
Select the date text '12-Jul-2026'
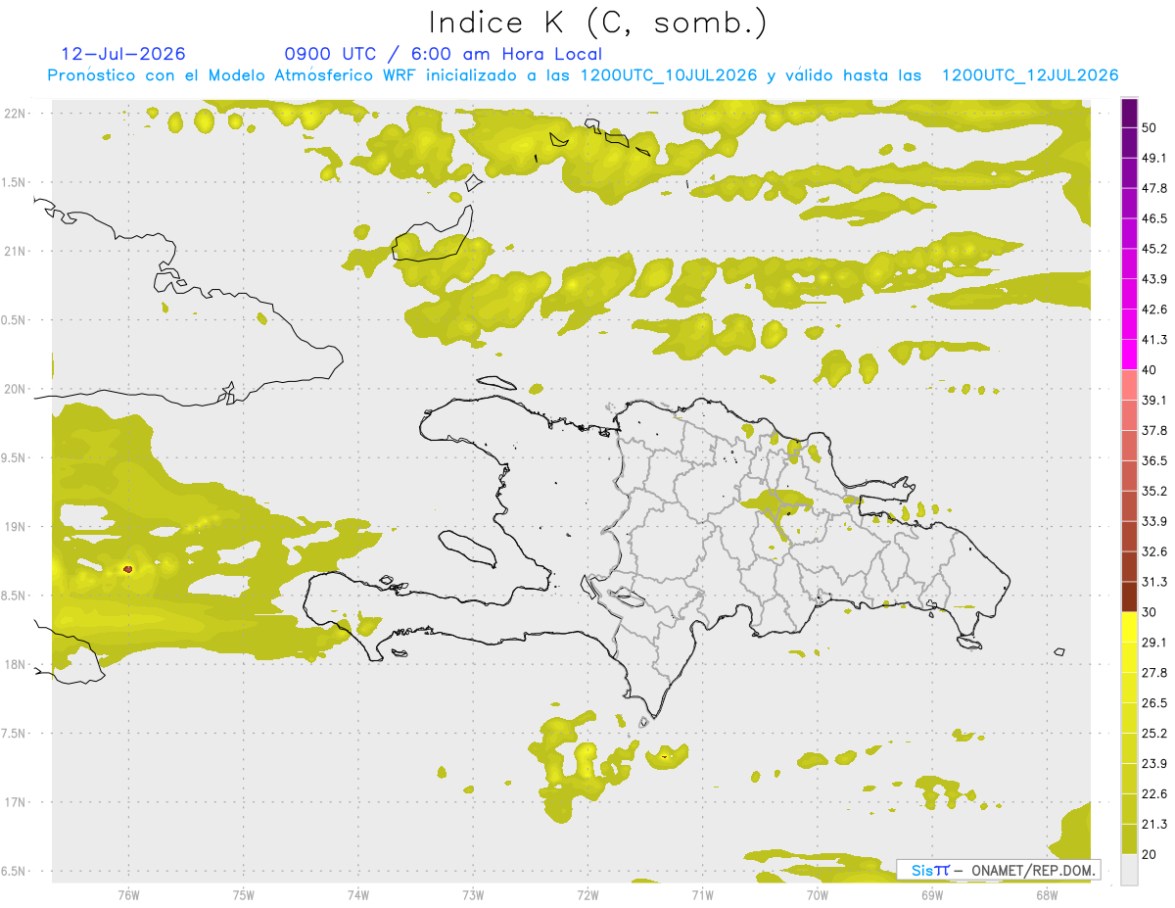pyautogui.click(x=123, y=54)
